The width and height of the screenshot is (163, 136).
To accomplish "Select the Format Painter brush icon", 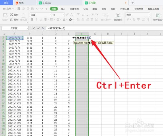I will pyautogui.click(x=23, y=15).
